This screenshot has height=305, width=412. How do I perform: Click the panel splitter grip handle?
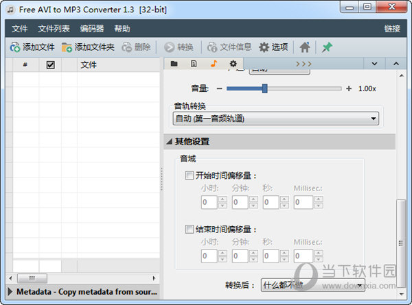click(161, 179)
